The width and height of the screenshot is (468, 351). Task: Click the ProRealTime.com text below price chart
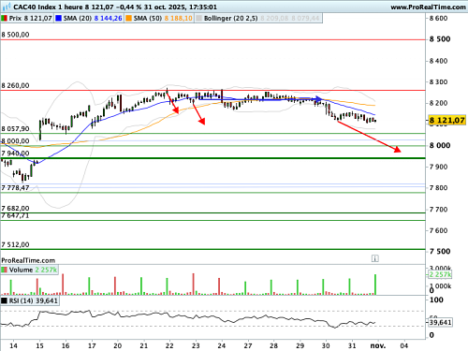[28, 260]
